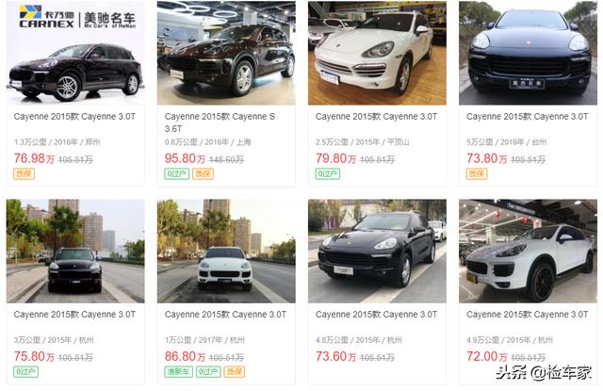Viewport: 603px width, 391px height.
Task: Click the Cayenne S 3.6T listing title
Action: pyautogui.click(x=220, y=122)
